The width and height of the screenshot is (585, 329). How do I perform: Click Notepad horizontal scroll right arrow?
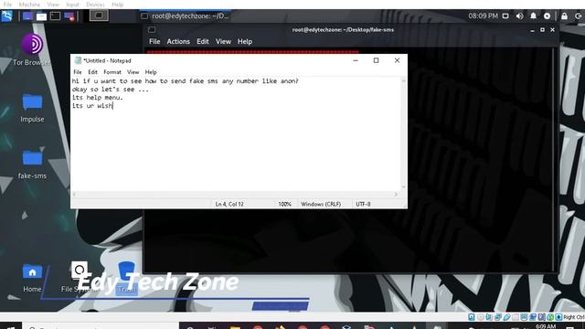click(x=396, y=195)
